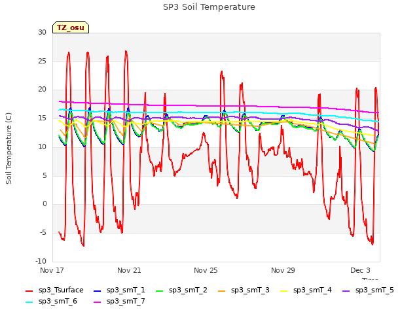Hide the sp3_smT_6 series
This screenshot has width=419, height=314.
click(x=51, y=302)
